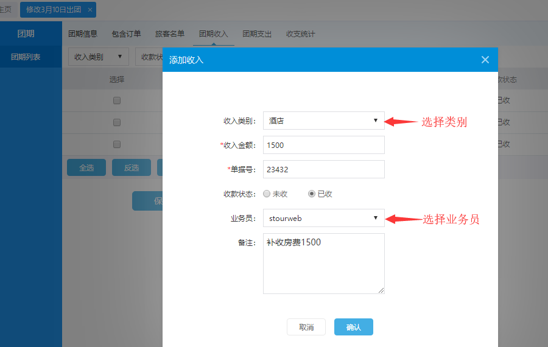This screenshot has height=347, width=548.
Task: Tick the second row checkbox in list
Action: point(117,122)
